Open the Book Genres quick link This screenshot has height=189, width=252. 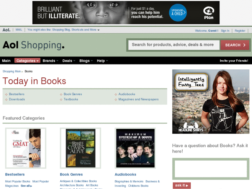[73, 94]
